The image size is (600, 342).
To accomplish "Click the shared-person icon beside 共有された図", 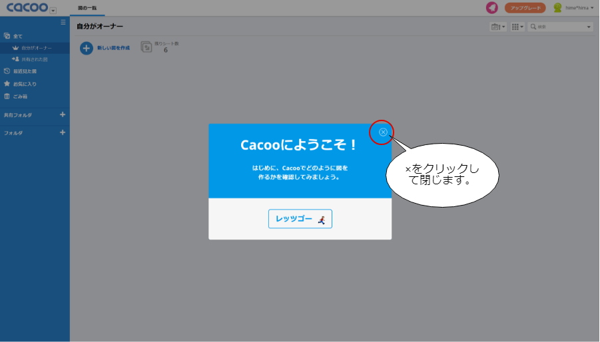I will 15,59.
